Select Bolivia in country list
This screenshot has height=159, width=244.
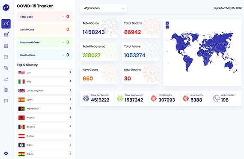[x=45, y=154]
